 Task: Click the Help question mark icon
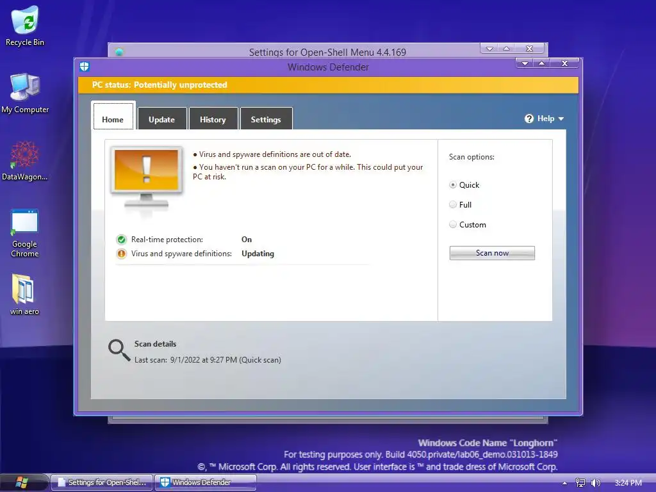pyautogui.click(x=529, y=119)
